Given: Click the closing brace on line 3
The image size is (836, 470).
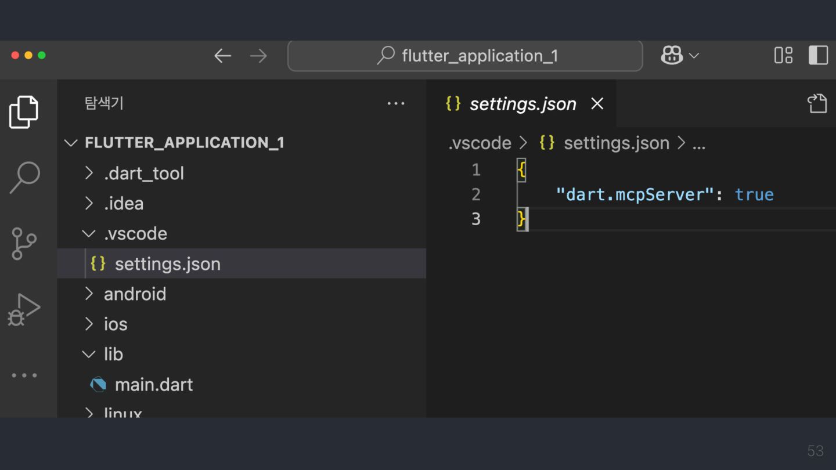Looking at the screenshot, I should point(521,219).
